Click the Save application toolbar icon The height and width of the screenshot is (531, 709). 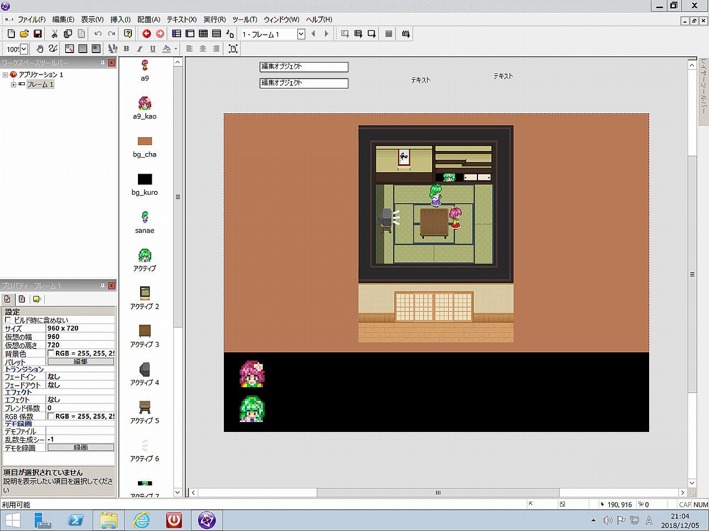coord(38,34)
